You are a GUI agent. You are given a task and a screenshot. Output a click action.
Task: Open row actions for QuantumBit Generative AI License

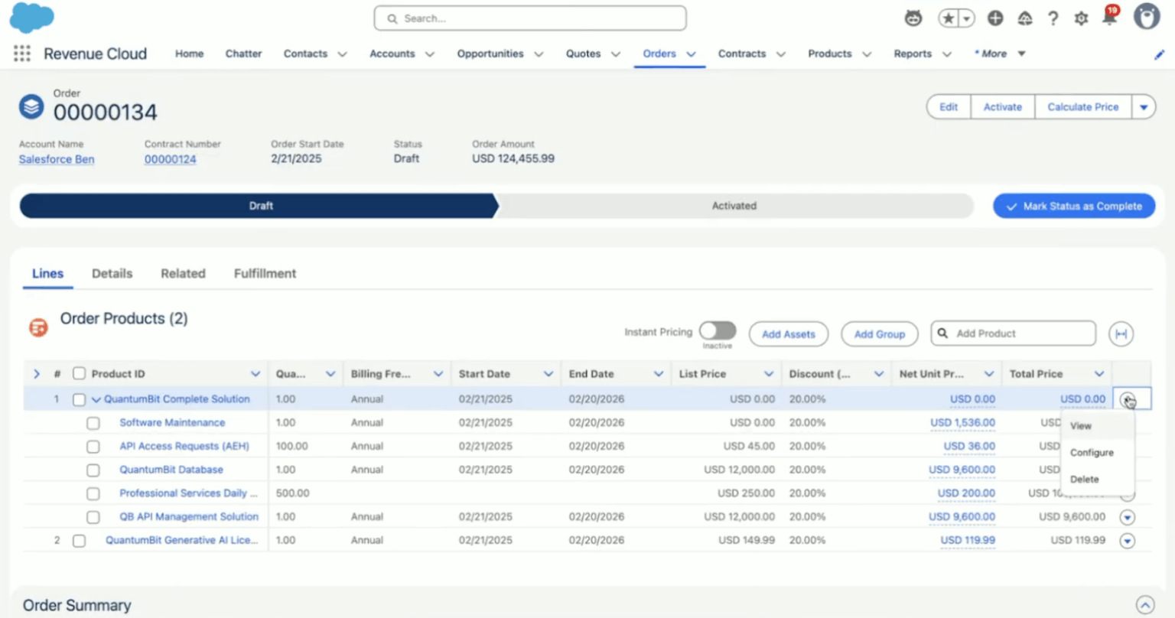tap(1127, 541)
